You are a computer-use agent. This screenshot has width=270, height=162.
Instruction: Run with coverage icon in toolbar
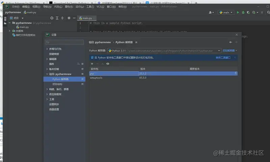pos(248,12)
